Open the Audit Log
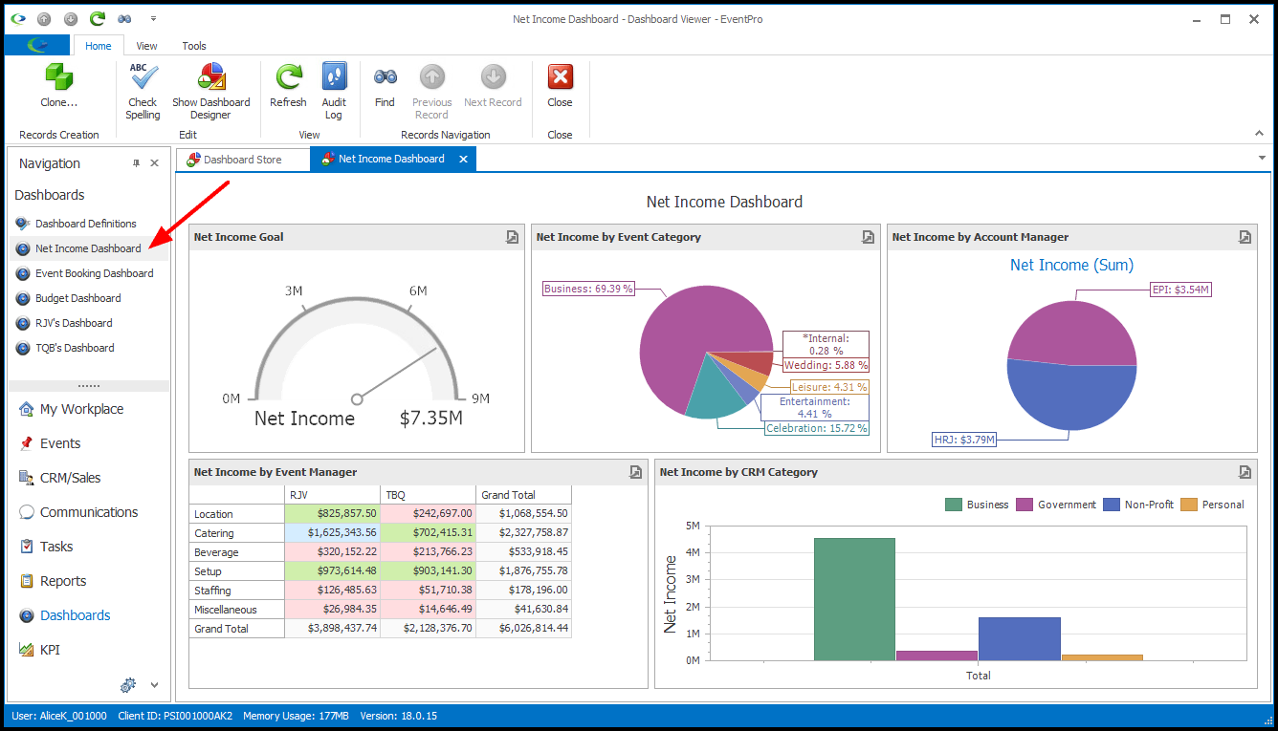1278x731 pixels. click(334, 92)
